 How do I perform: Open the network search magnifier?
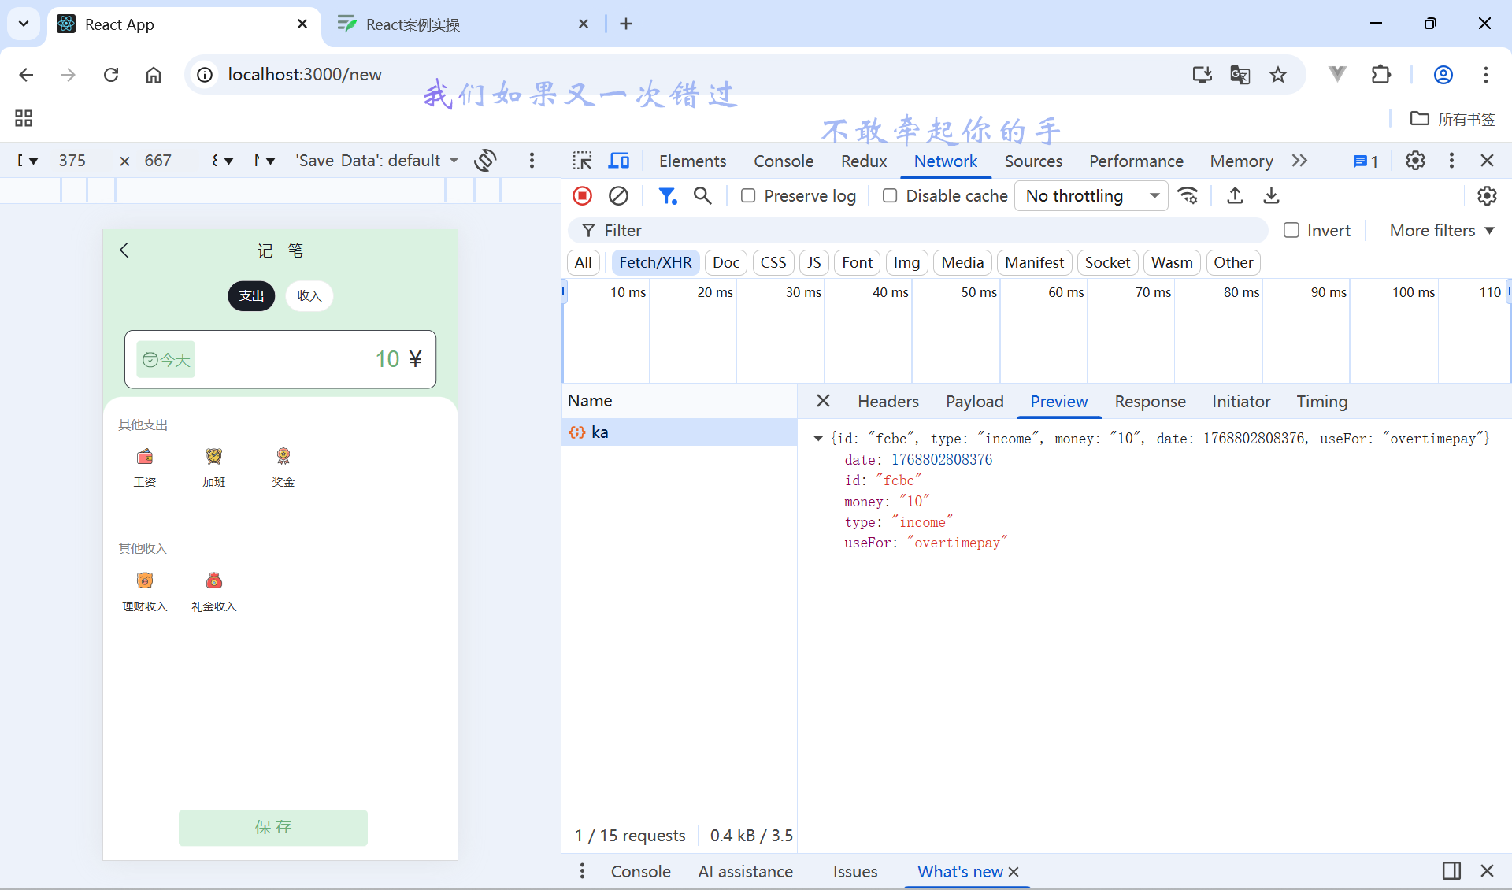tap(702, 195)
